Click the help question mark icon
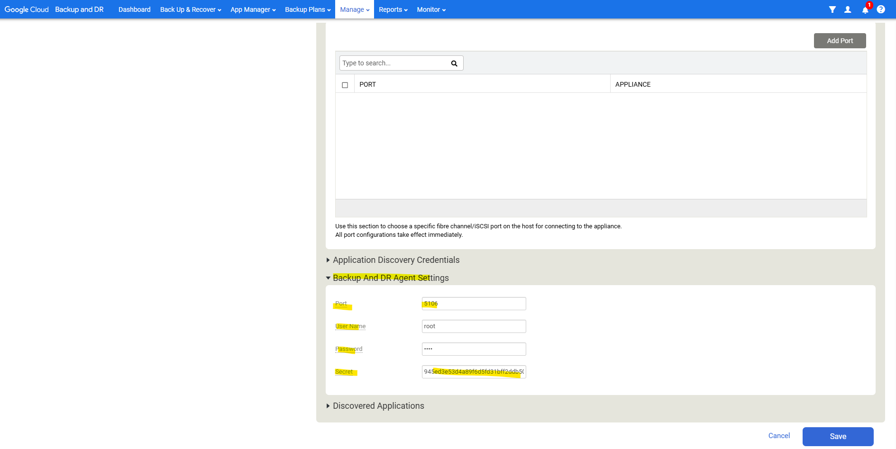Image resolution: width=896 pixels, height=449 pixels. (x=881, y=9)
